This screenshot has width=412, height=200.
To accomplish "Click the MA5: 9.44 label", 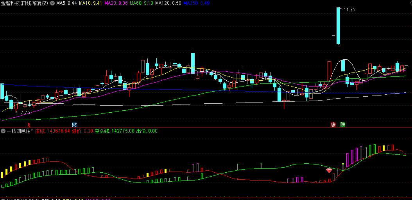I will 66,3.
